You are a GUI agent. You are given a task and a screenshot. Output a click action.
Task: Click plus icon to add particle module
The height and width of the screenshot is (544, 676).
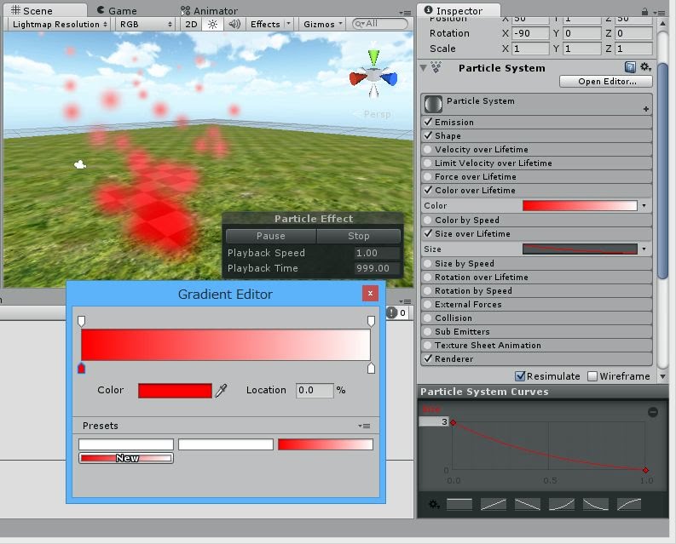tap(646, 109)
